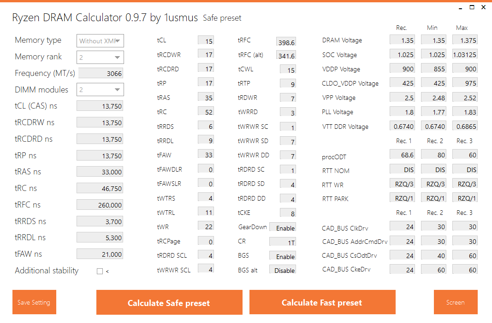The width and height of the screenshot is (492, 323).
Task: Select CAD_BUS AddrCmdDrv Rec. 2 value 30
Action: (433, 241)
